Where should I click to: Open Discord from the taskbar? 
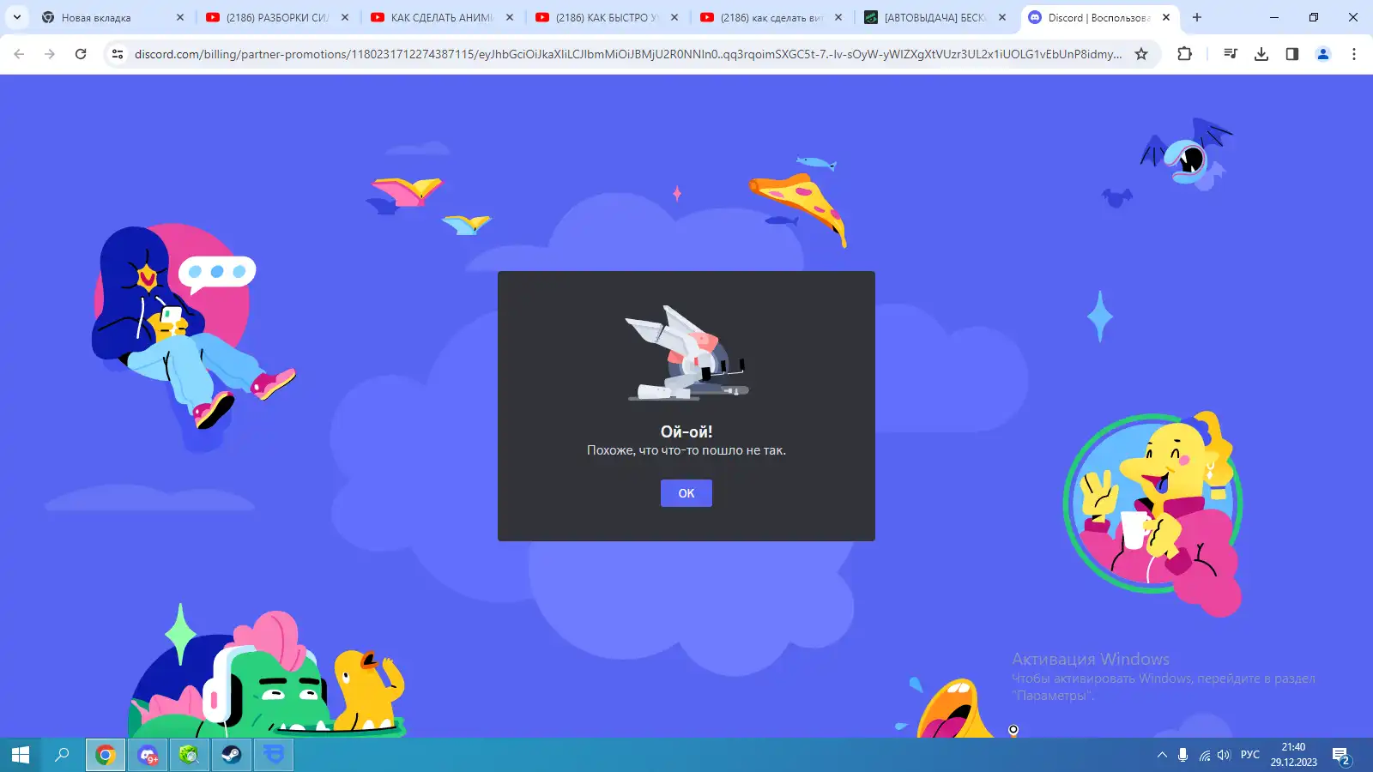tap(148, 755)
